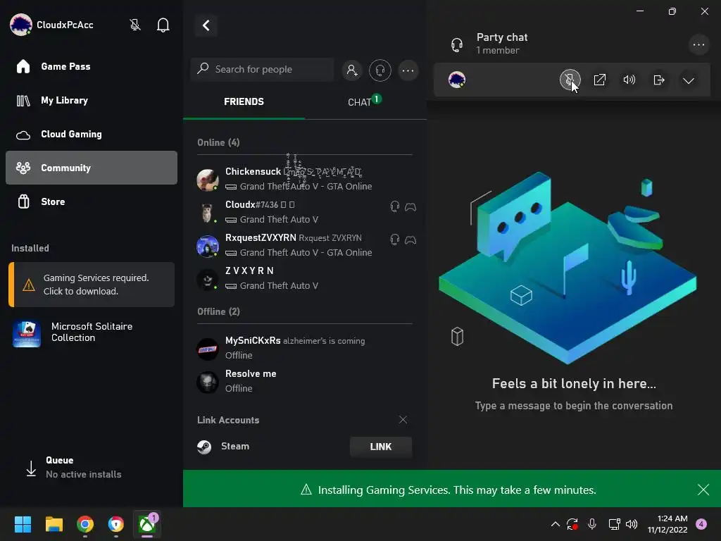Collapse the party chat member panel chevron

coord(689,80)
